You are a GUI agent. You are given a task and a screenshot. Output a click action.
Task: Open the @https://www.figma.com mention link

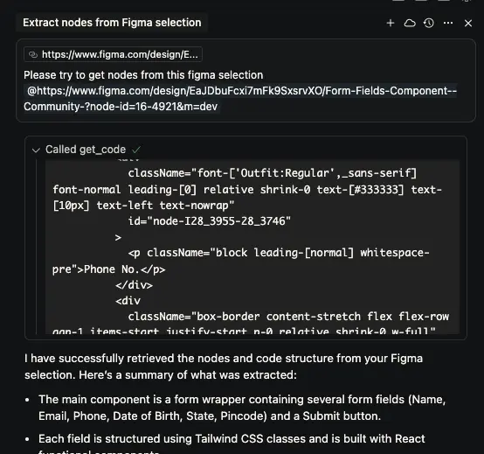[x=242, y=91]
